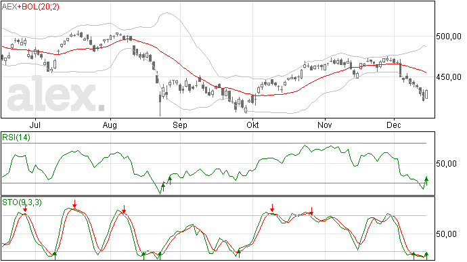Click the RSI(14) panel label

click(16, 137)
